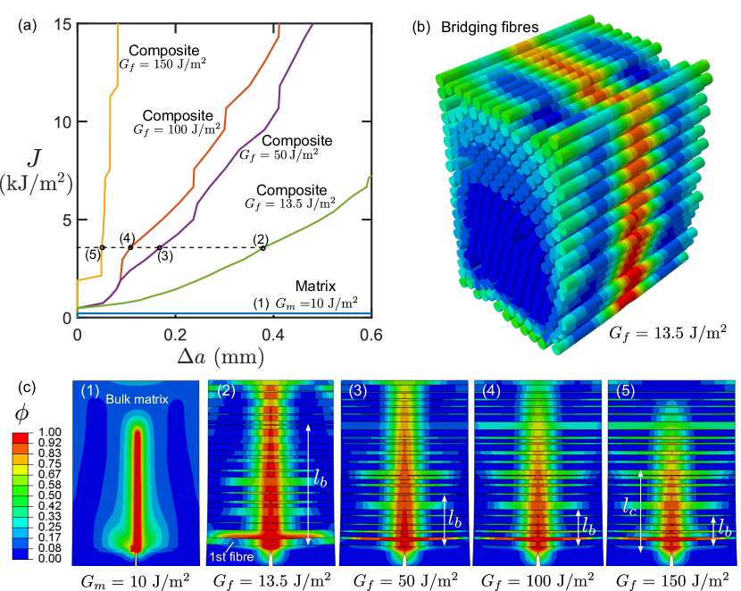Click the 'Bulk matrix' label in panel (1)
The width and height of the screenshot is (741, 591).
(x=137, y=399)
